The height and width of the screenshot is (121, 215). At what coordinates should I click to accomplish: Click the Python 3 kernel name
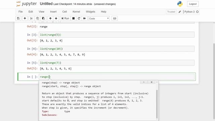coord(189,12)
